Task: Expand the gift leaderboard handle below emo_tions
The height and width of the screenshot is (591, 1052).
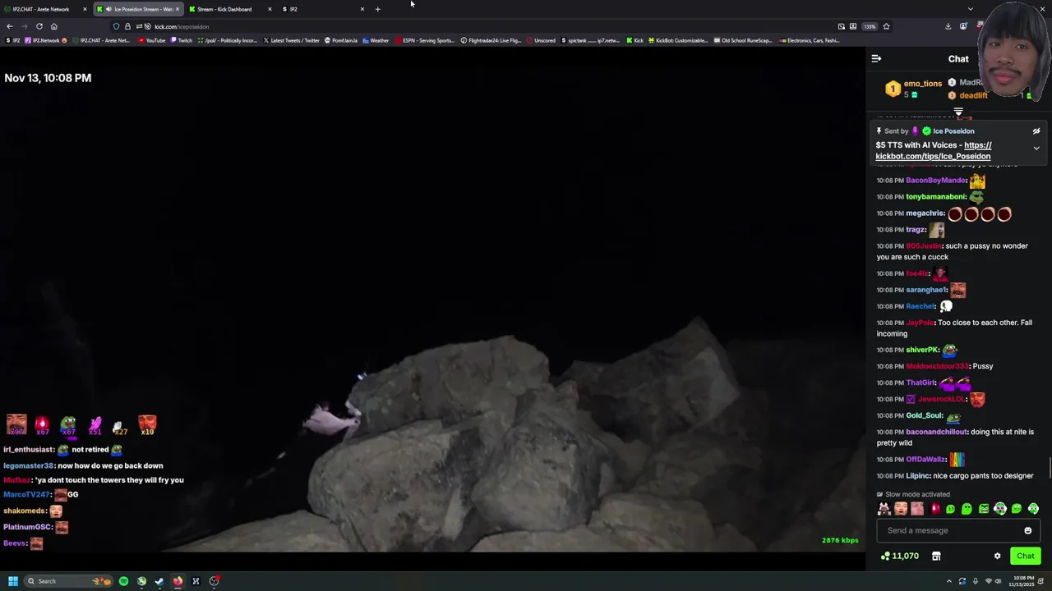Action: pos(958,112)
